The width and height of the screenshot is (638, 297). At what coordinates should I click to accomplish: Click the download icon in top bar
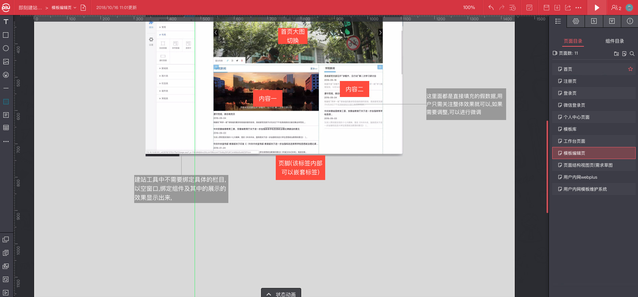coord(557,7)
